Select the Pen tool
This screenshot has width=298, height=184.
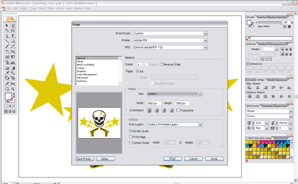click(x=7, y=36)
